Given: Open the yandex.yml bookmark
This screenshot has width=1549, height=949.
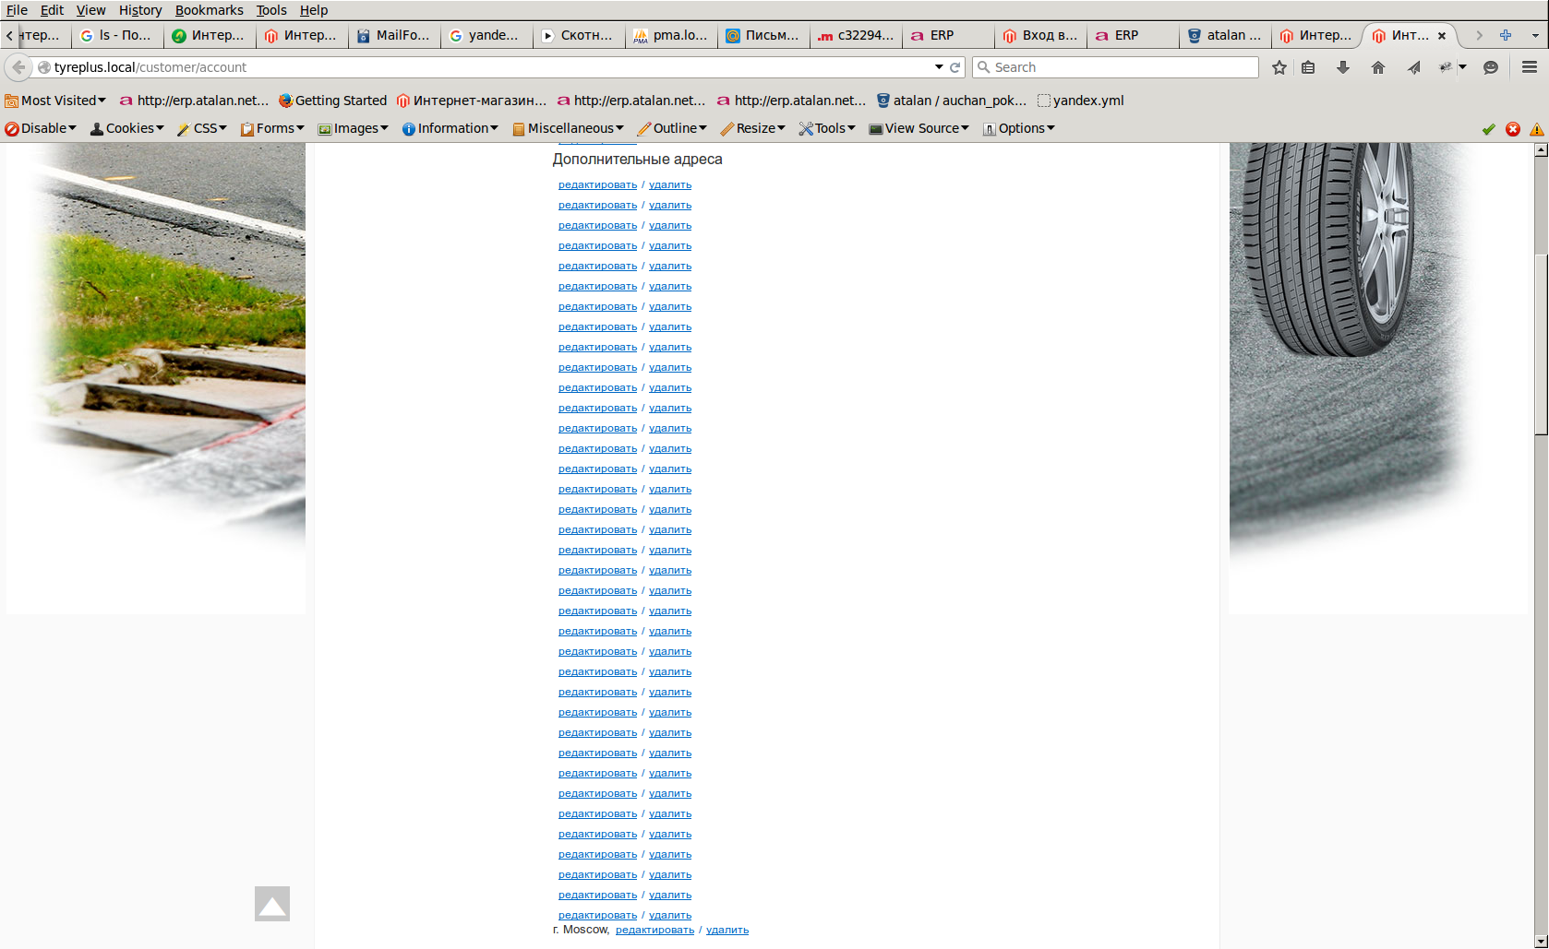Looking at the screenshot, I should coord(1081,101).
